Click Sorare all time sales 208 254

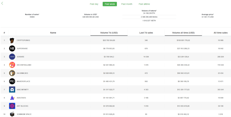(221, 57)
